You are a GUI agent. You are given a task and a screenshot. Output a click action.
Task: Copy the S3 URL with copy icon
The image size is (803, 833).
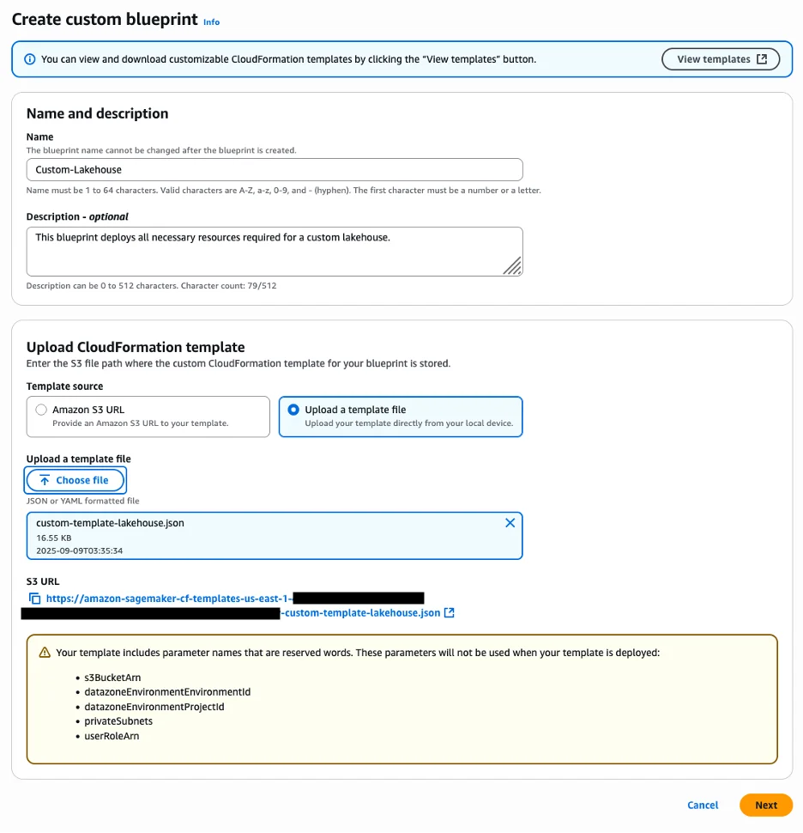34,599
